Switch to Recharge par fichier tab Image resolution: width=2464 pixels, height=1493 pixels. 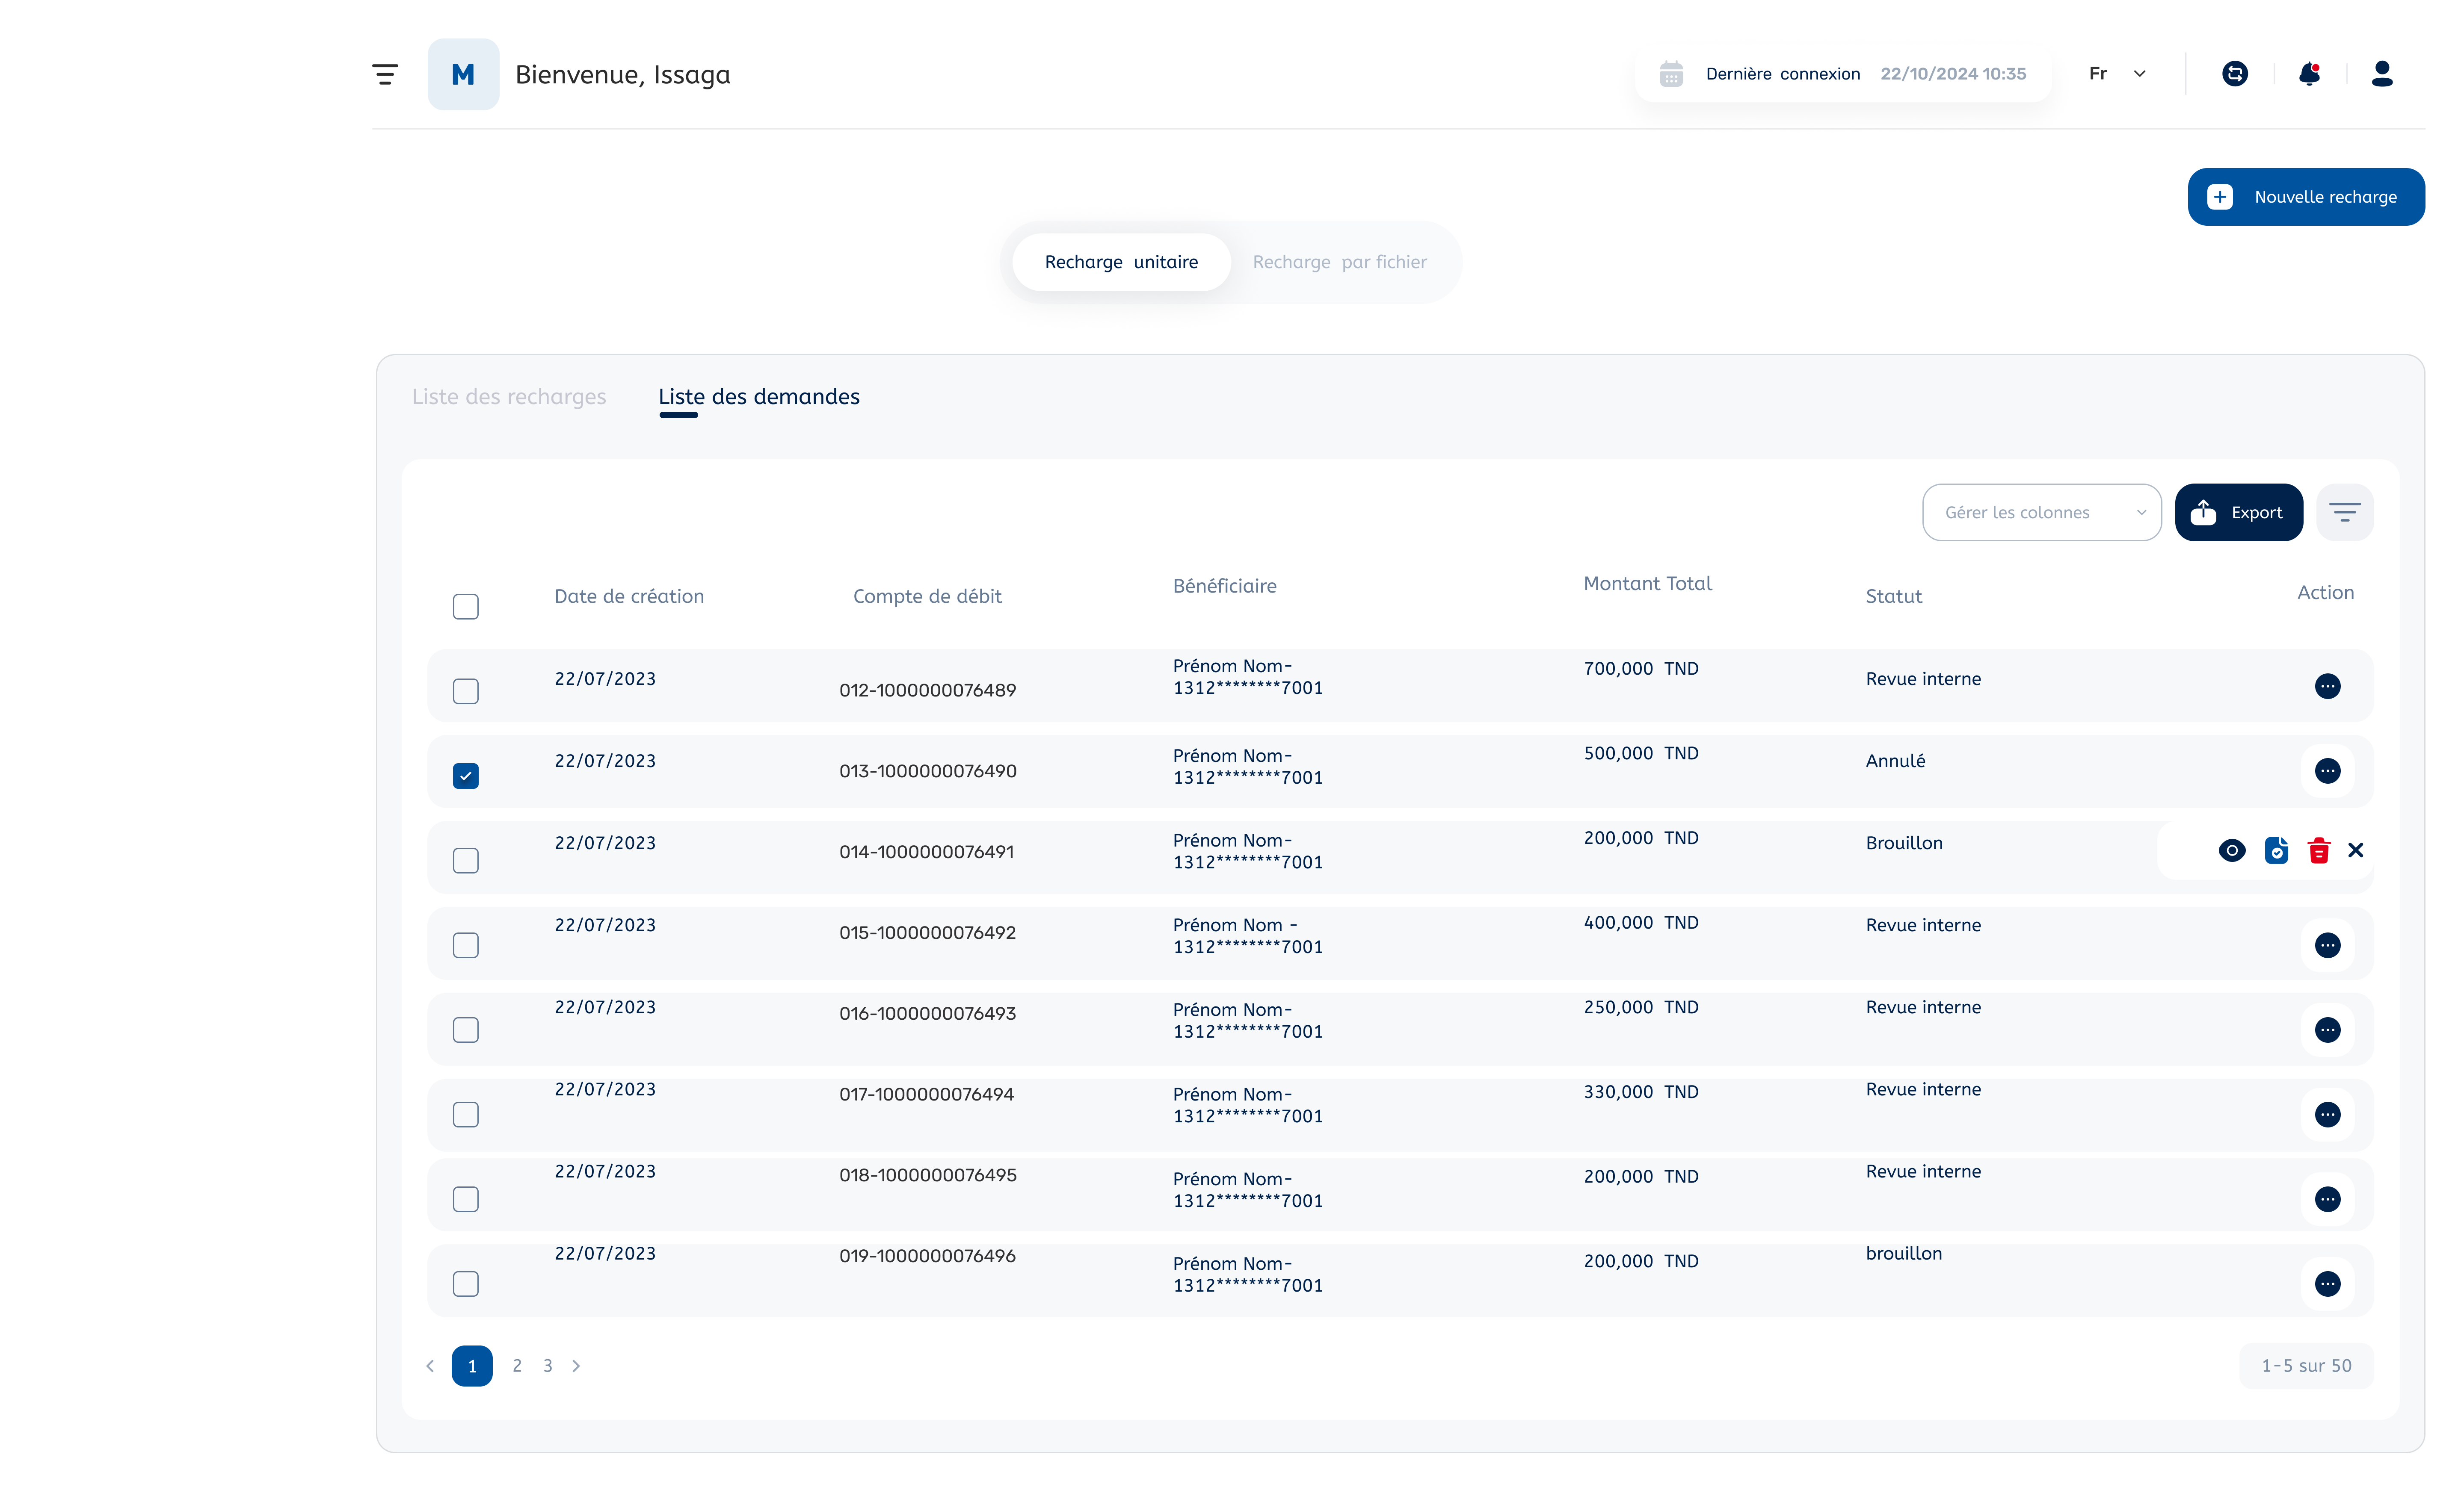1340,263
